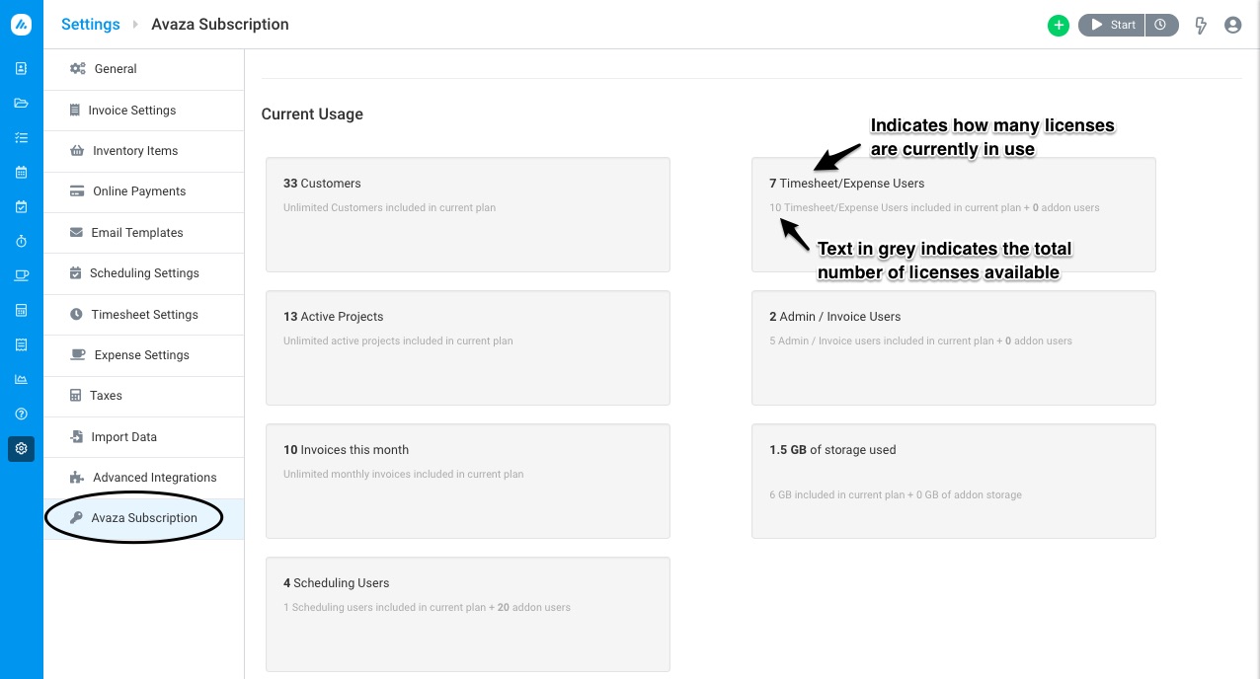Select Scheduling Settings
The image size is (1260, 679).
[x=144, y=273]
